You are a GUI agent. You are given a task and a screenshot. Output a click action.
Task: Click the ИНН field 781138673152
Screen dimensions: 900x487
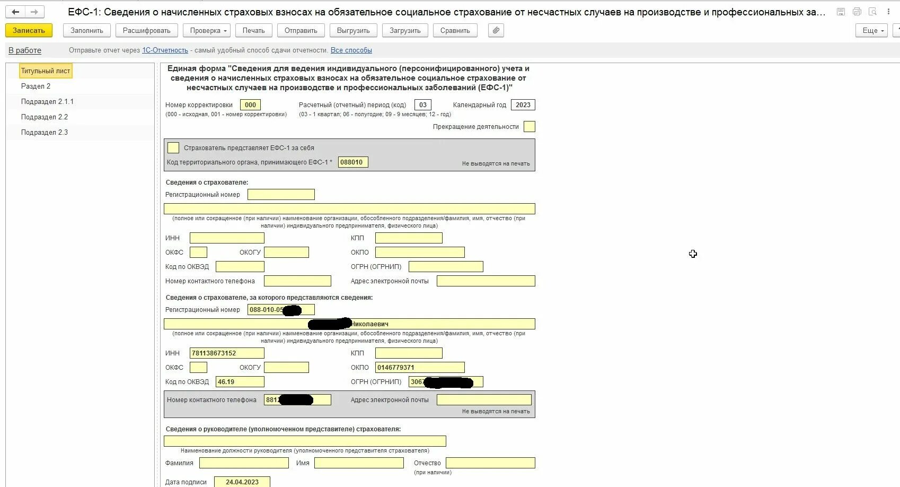click(x=227, y=353)
